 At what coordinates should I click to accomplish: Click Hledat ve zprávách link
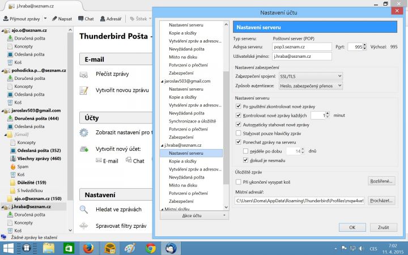click(118, 210)
